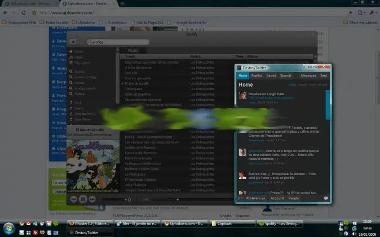Switch to Search tab in DestroyTwitter

coord(285,75)
